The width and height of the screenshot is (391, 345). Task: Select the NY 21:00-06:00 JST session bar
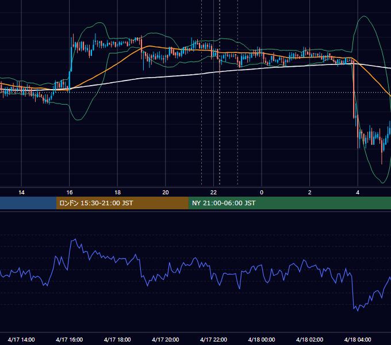[289, 203]
